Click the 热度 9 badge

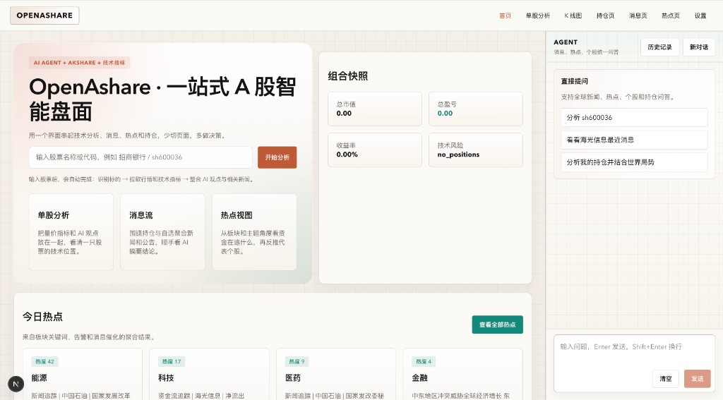(x=297, y=362)
